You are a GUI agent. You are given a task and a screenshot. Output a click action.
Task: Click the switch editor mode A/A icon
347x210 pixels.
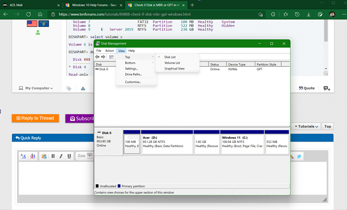pyautogui.click(x=23, y=156)
